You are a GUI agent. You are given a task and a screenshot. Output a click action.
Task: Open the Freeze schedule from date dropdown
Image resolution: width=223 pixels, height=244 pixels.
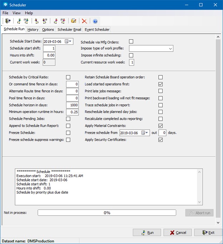(x=147, y=133)
